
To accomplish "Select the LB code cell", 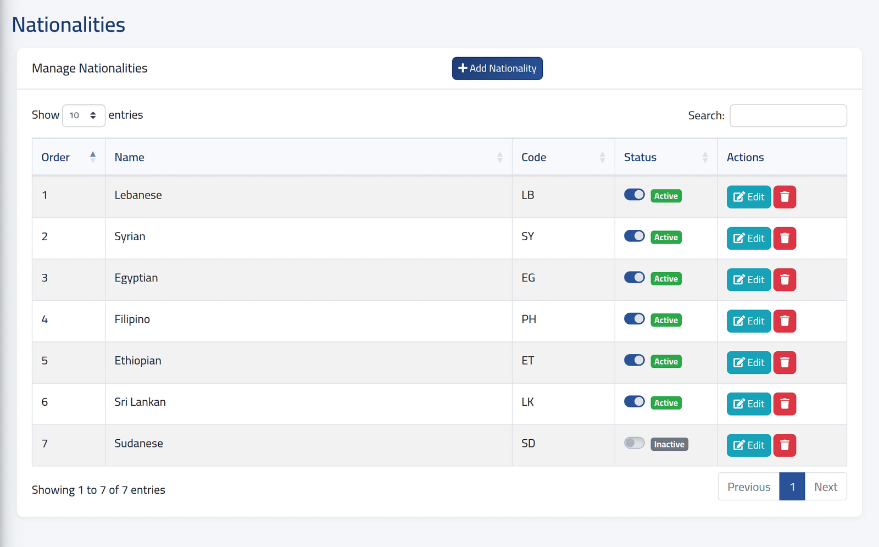I will point(564,197).
